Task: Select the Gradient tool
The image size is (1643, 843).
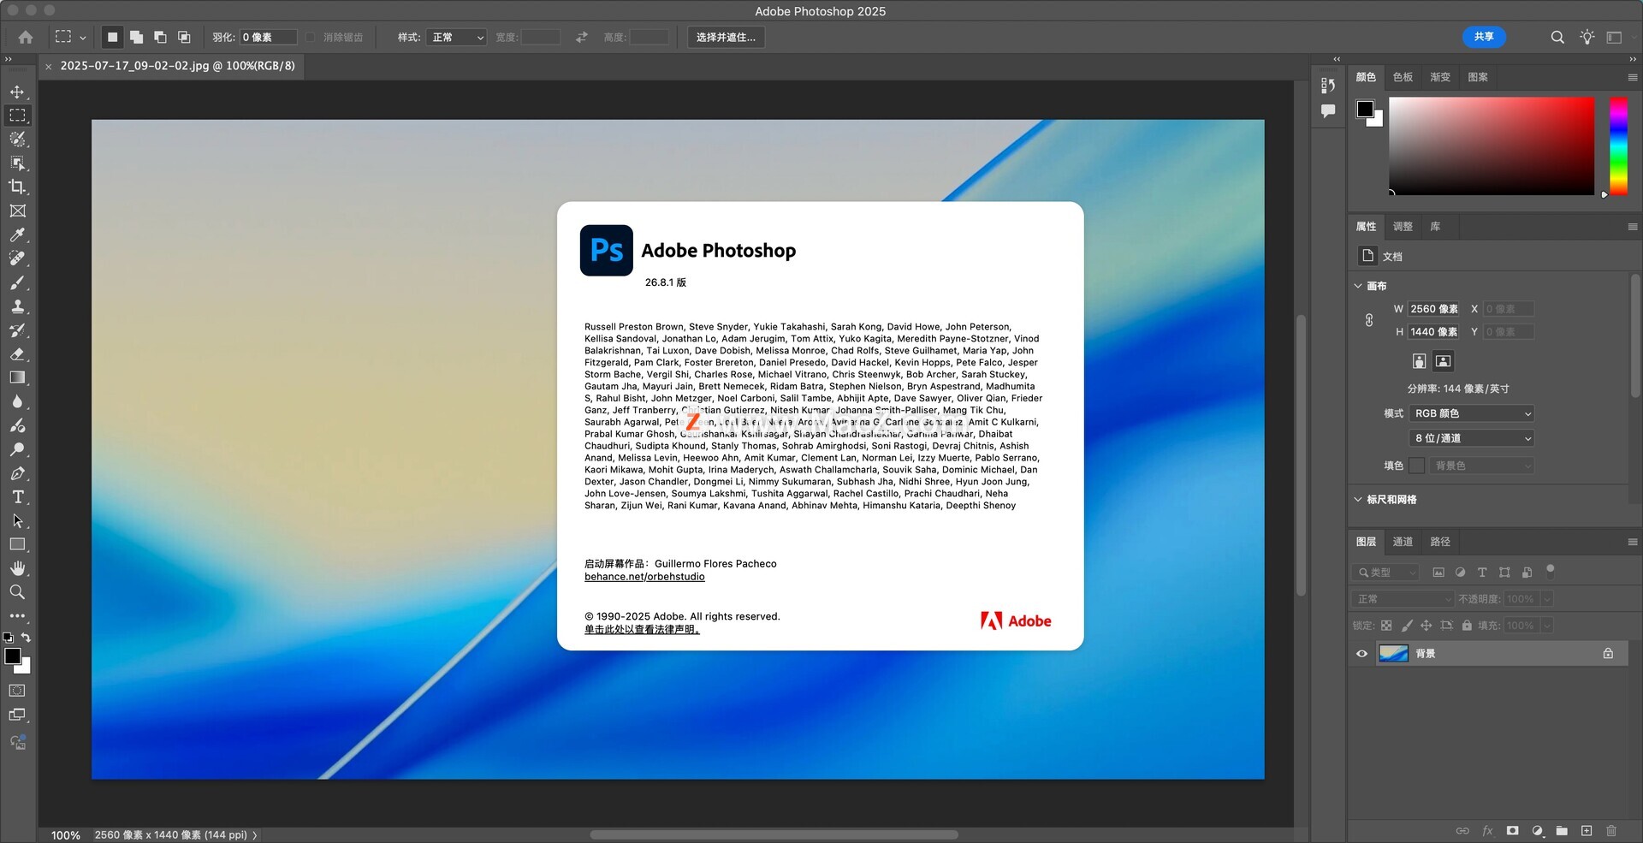Action: click(x=17, y=377)
